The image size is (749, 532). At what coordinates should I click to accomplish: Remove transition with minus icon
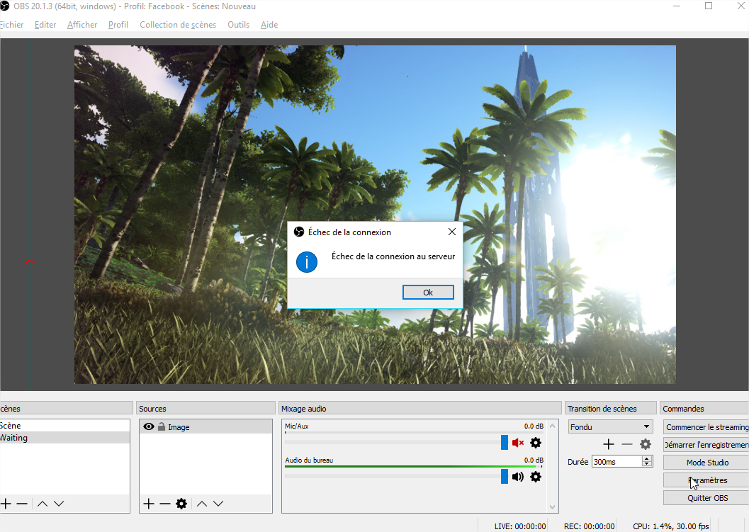pyautogui.click(x=626, y=444)
